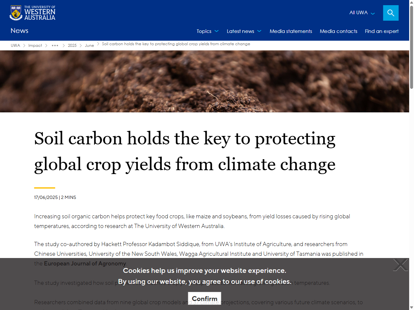Click the search magnifying glass icon
This screenshot has width=414, height=310.
point(390,13)
